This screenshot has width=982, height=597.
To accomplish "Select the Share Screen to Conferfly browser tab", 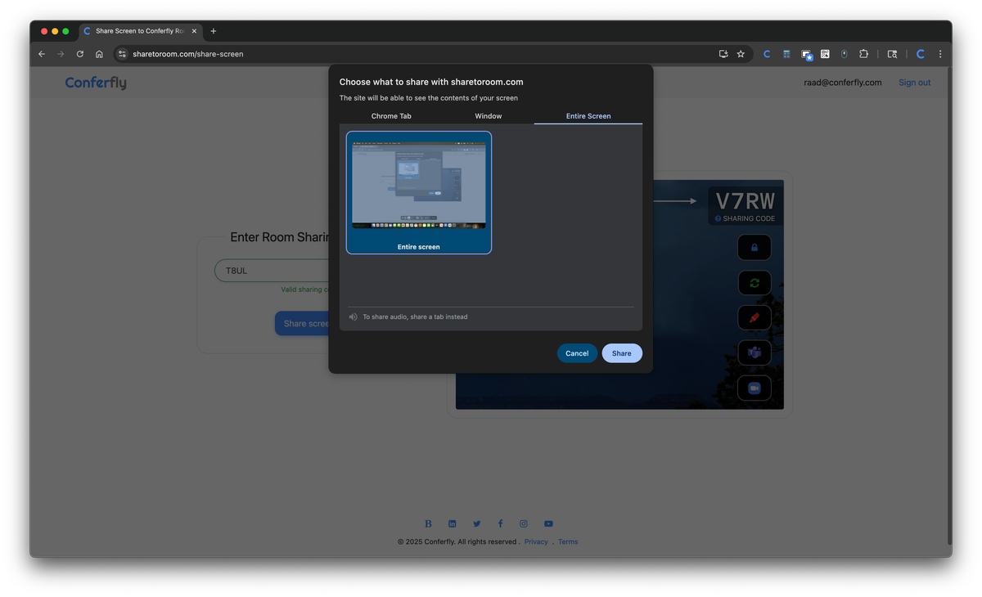I will (141, 31).
